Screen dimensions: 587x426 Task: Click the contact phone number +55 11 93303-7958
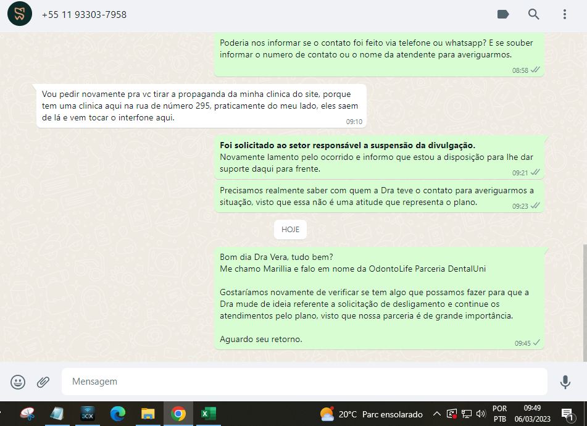point(84,14)
